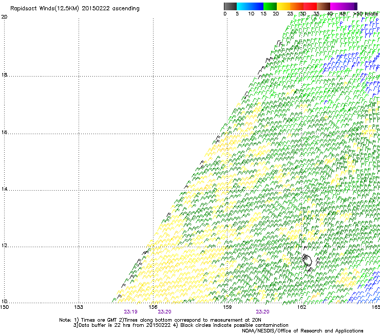This screenshot has height=334, width=380.
Task: Click the cyan 5-10 knots color swatch
Action: [x=243, y=6]
